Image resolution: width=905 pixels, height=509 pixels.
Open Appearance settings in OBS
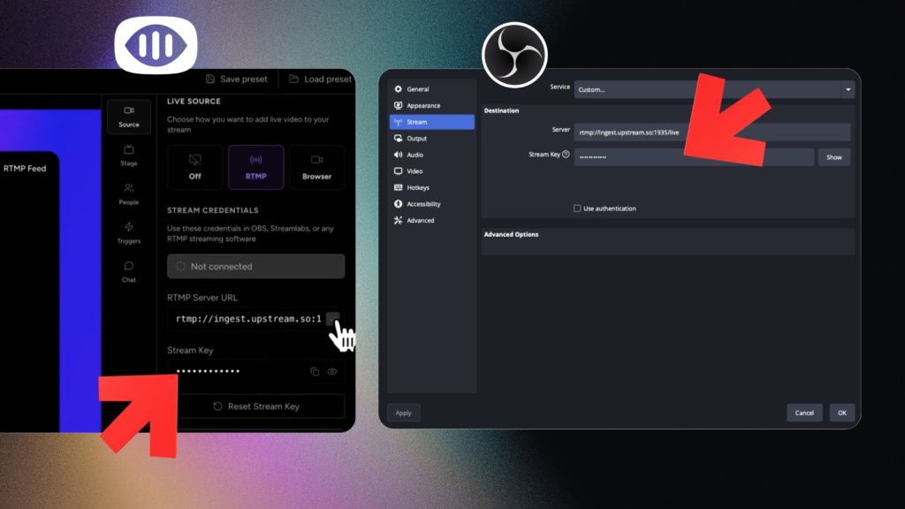pyautogui.click(x=431, y=106)
